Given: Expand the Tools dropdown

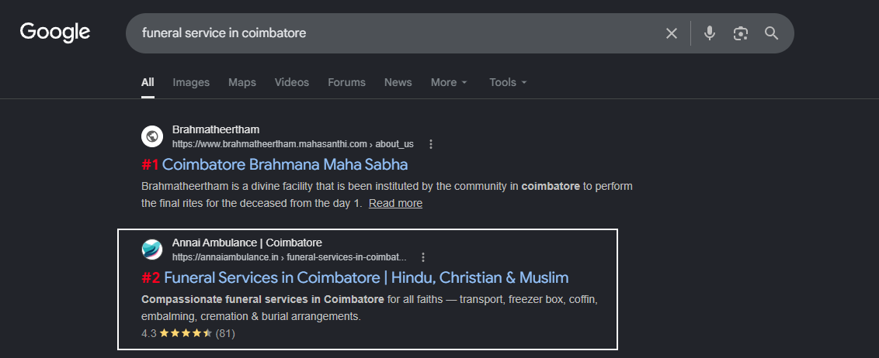Looking at the screenshot, I should [508, 82].
